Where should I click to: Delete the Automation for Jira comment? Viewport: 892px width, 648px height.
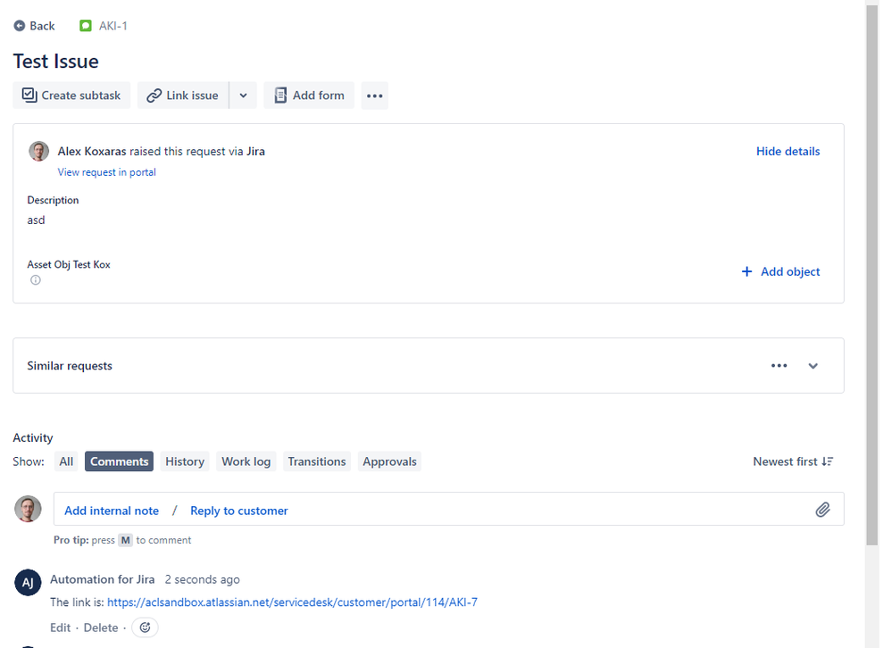point(101,627)
